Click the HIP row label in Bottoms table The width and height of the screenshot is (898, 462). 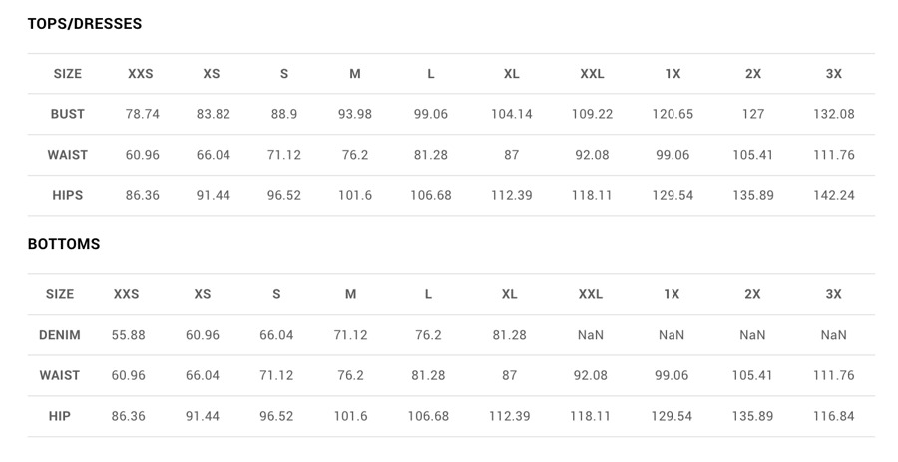pyautogui.click(x=60, y=416)
